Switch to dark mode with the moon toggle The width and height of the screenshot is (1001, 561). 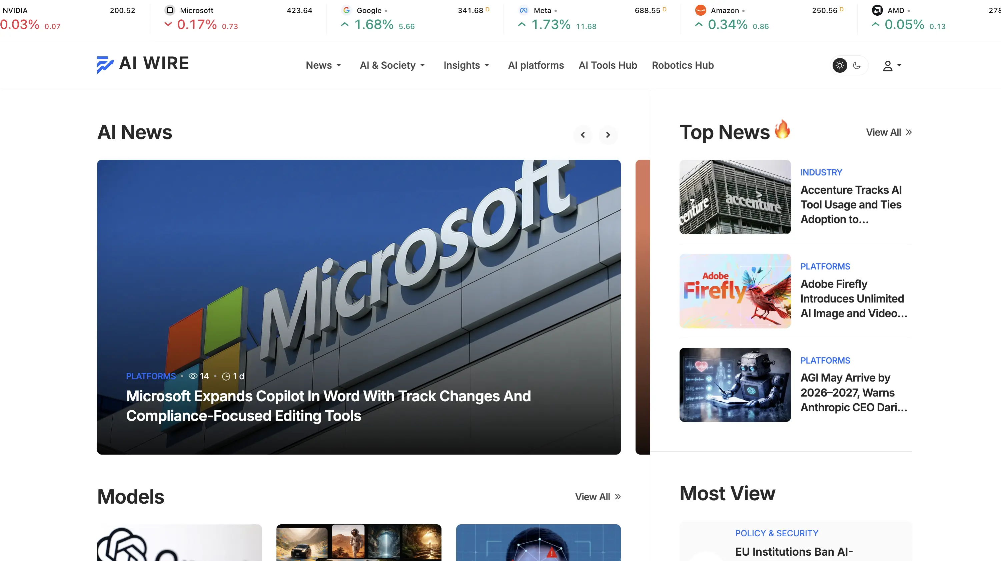[857, 65]
